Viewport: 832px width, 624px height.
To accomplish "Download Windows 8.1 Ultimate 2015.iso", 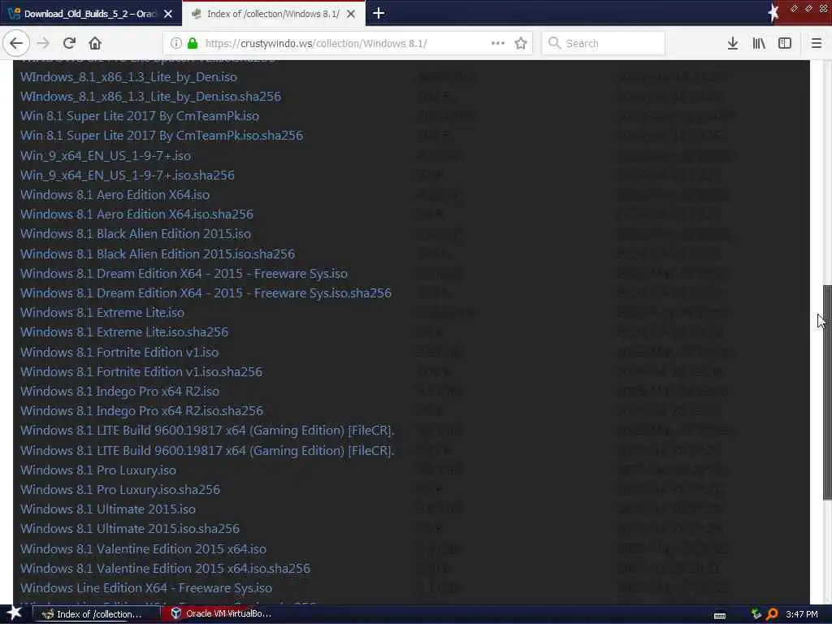I will click(108, 510).
